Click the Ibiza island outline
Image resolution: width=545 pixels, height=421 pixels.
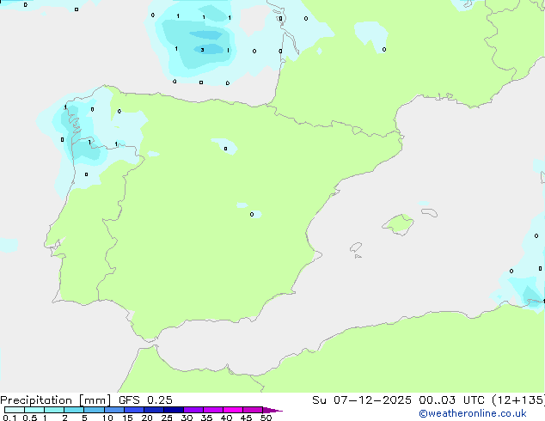point(356,247)
